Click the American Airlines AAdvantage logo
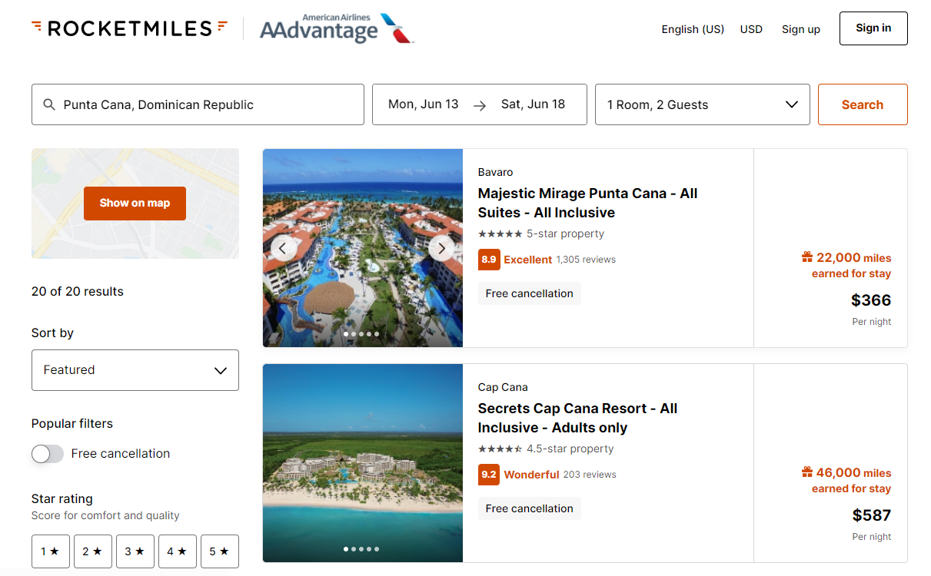 pos(336,29)
